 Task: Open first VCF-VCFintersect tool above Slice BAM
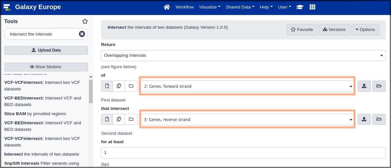(x=43, y=85)
